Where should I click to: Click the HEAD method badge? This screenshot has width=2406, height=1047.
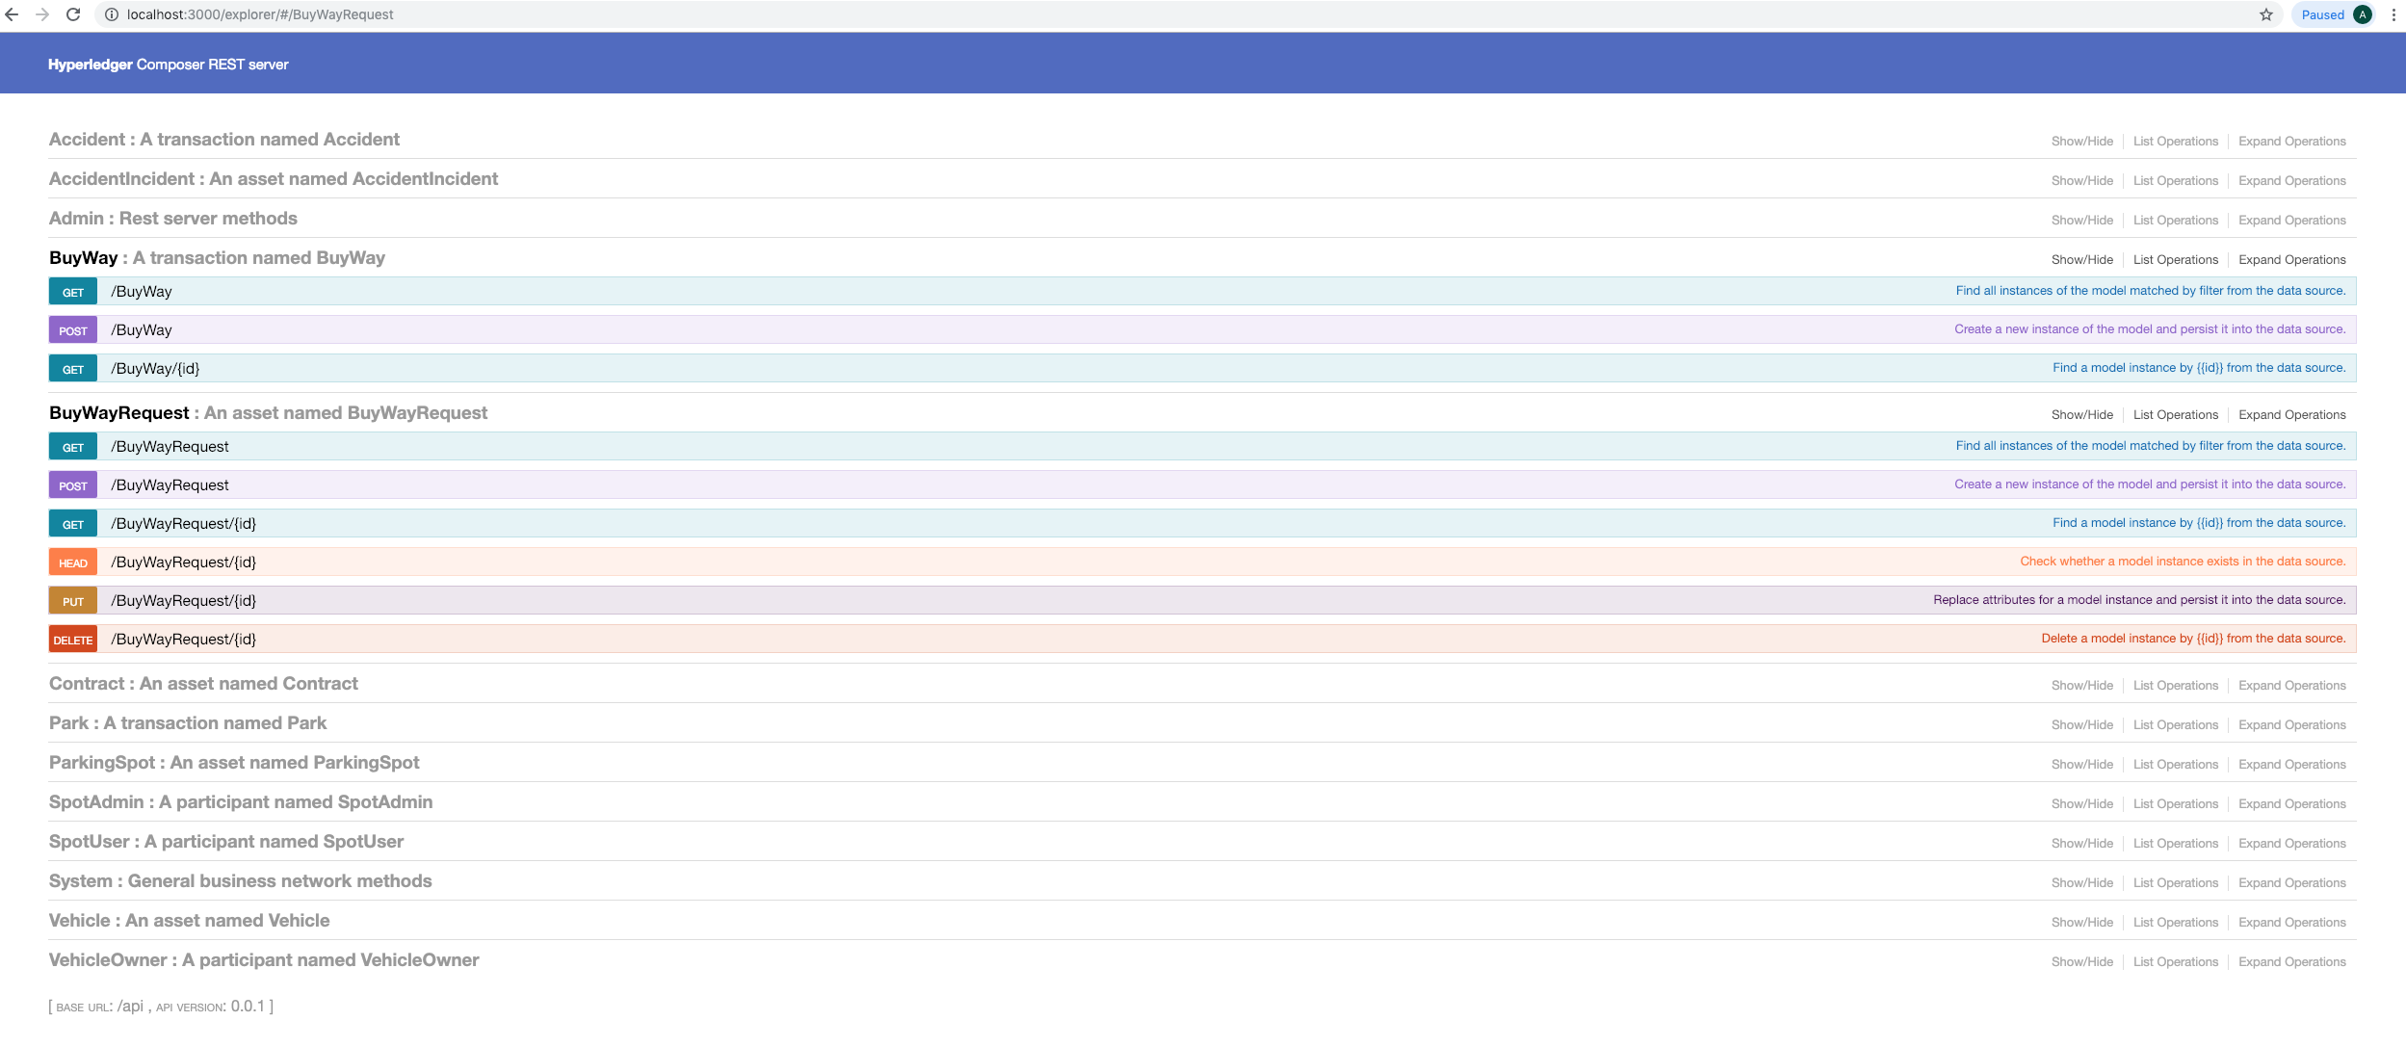pos(73,563)
